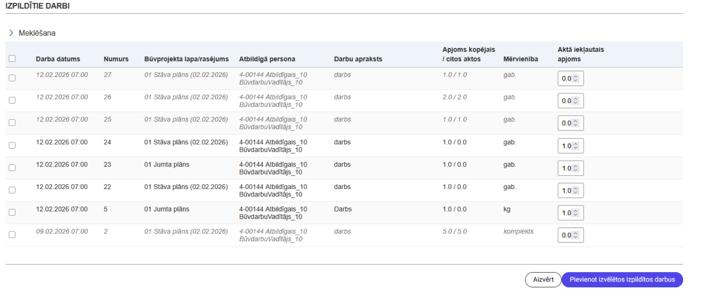Click the volume field in row 25
702x291 pixels.
click(571, 123)
